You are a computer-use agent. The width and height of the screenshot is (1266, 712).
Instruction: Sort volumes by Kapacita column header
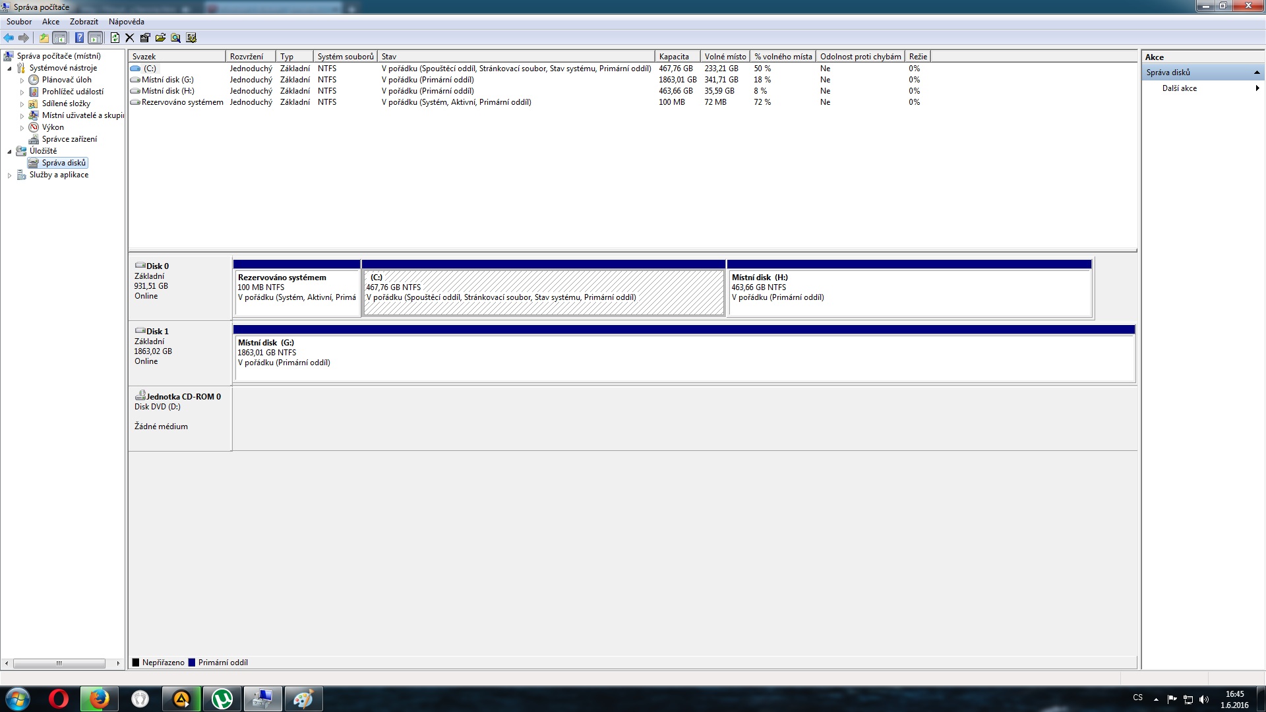pyautogui.click(x=674, y=57)
